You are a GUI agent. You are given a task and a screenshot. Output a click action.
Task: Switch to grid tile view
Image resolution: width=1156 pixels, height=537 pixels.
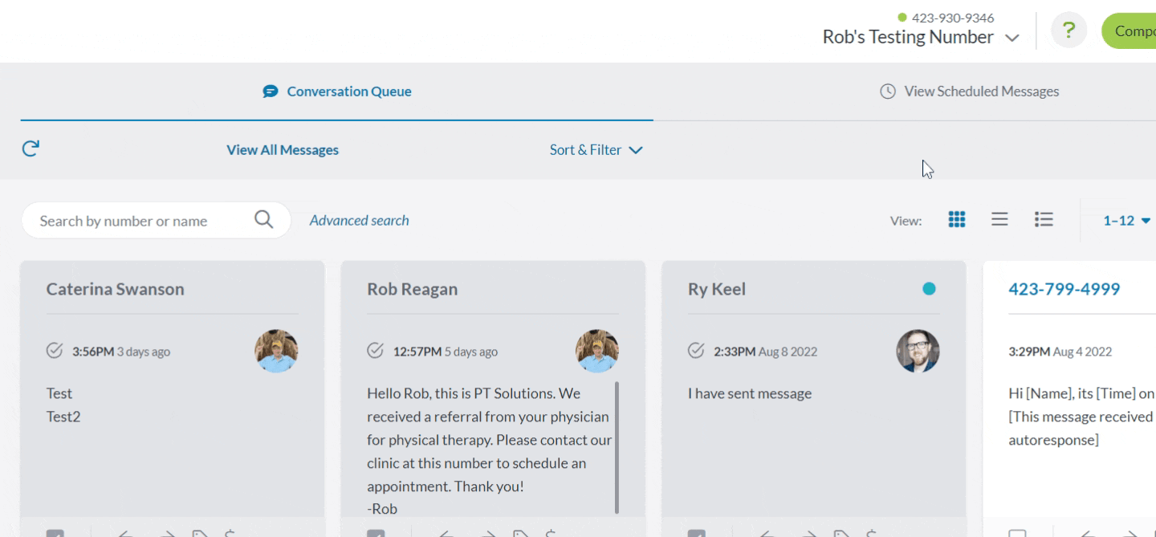(x=956, y=220)
